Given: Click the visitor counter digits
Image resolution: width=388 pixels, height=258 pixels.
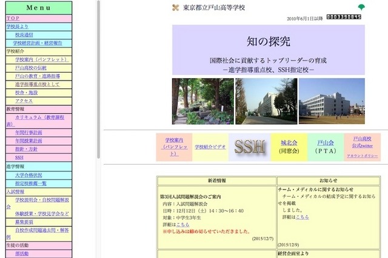Looking at the screenshot, I should point(344,17).
